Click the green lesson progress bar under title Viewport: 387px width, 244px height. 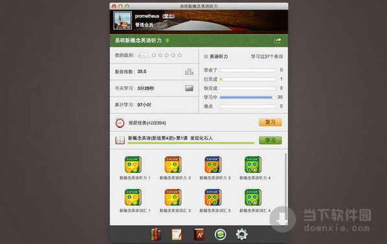[x=191, y=143]
